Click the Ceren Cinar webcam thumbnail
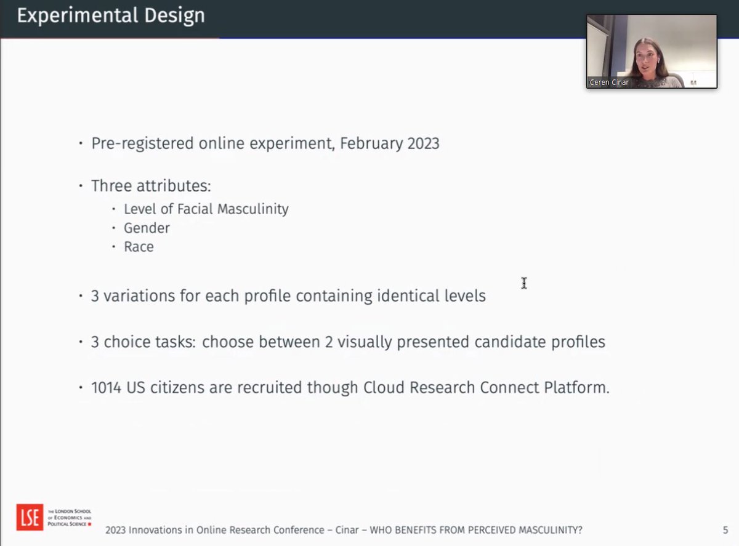Screen dimensions: 739x546 click(652, 52)
